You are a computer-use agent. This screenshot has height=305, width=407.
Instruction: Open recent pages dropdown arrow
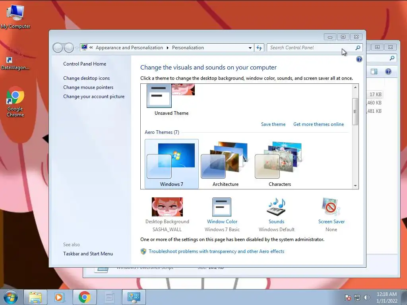pyautogui.click(x=77, y=48)
